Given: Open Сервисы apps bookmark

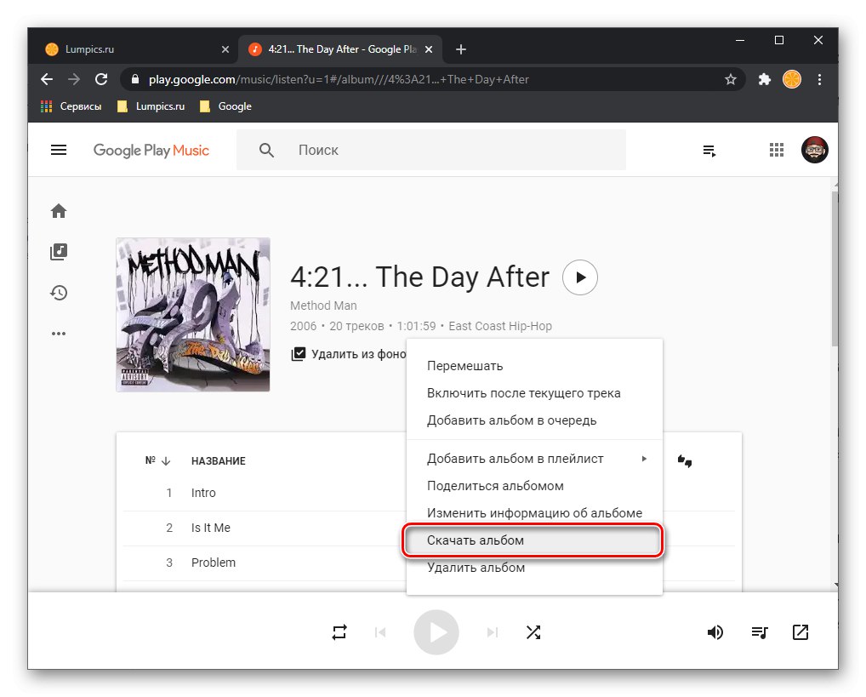Looking at the screenshot, I should 71,106.
